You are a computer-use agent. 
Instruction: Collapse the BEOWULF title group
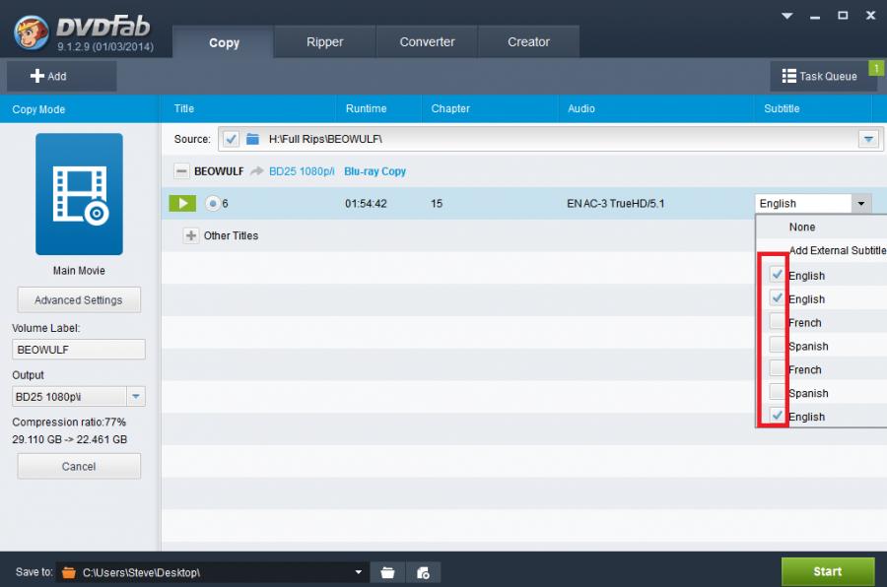[181, 171]
